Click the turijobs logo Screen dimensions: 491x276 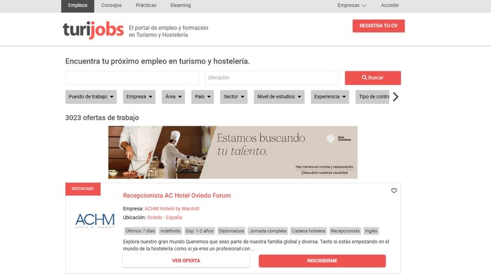[93, 31]
